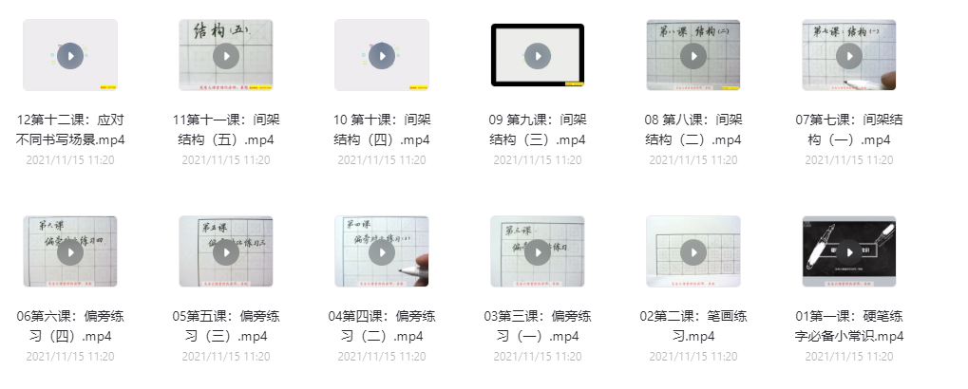The width and height of the screenshot is (968, 389).
Task: Select file name 12第十二课：应对不同书写场景.mp4
Action: [x=70, y=129]
